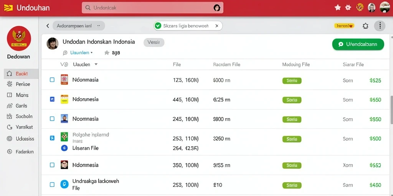Click the yellow tag label in the toolbar

pyautogui.click(x=344, y=26)
